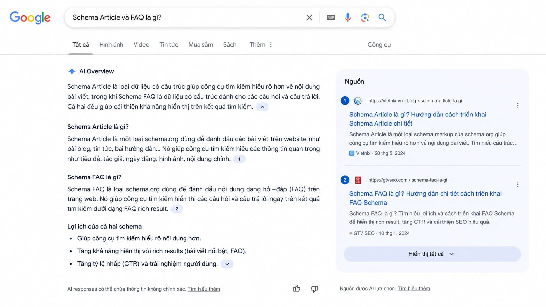The height and width of the screenshot is (307, 546).
Task: Give thumbs down to AI response
Action: click(x=314, y=289)
